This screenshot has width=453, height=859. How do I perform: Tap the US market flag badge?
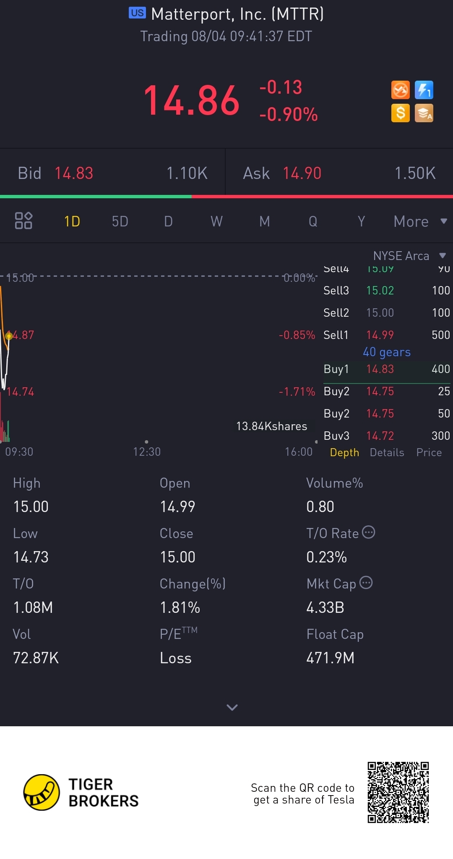(x=137, y=13)
